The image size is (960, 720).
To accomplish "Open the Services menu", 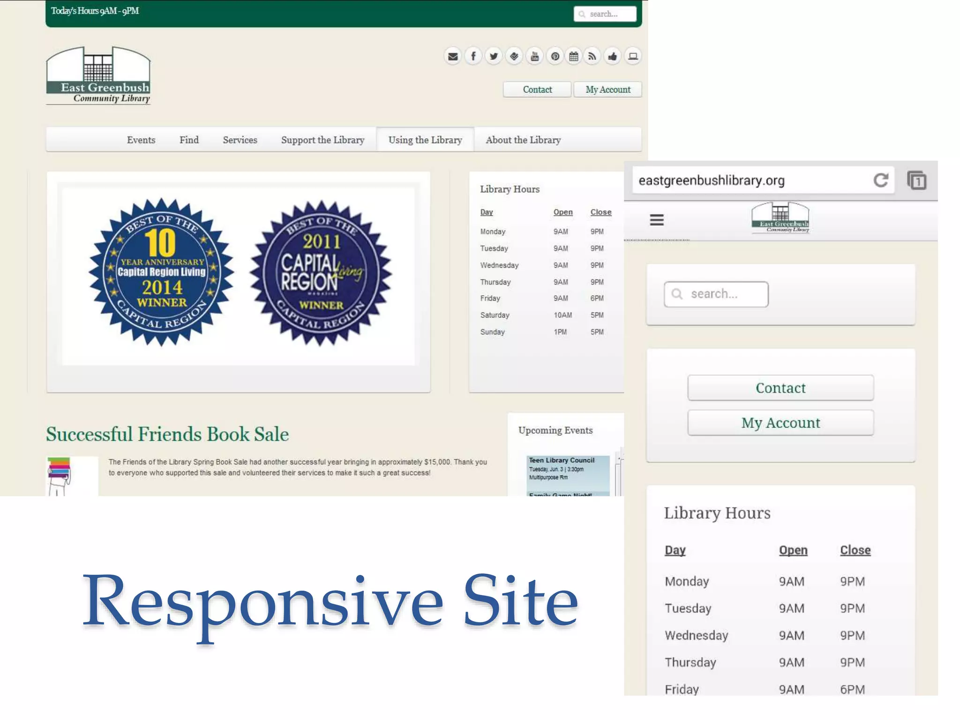I will (240, 140).
